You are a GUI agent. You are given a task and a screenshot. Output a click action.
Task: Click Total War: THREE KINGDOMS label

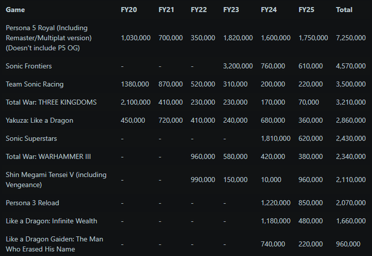coord(51,102)
